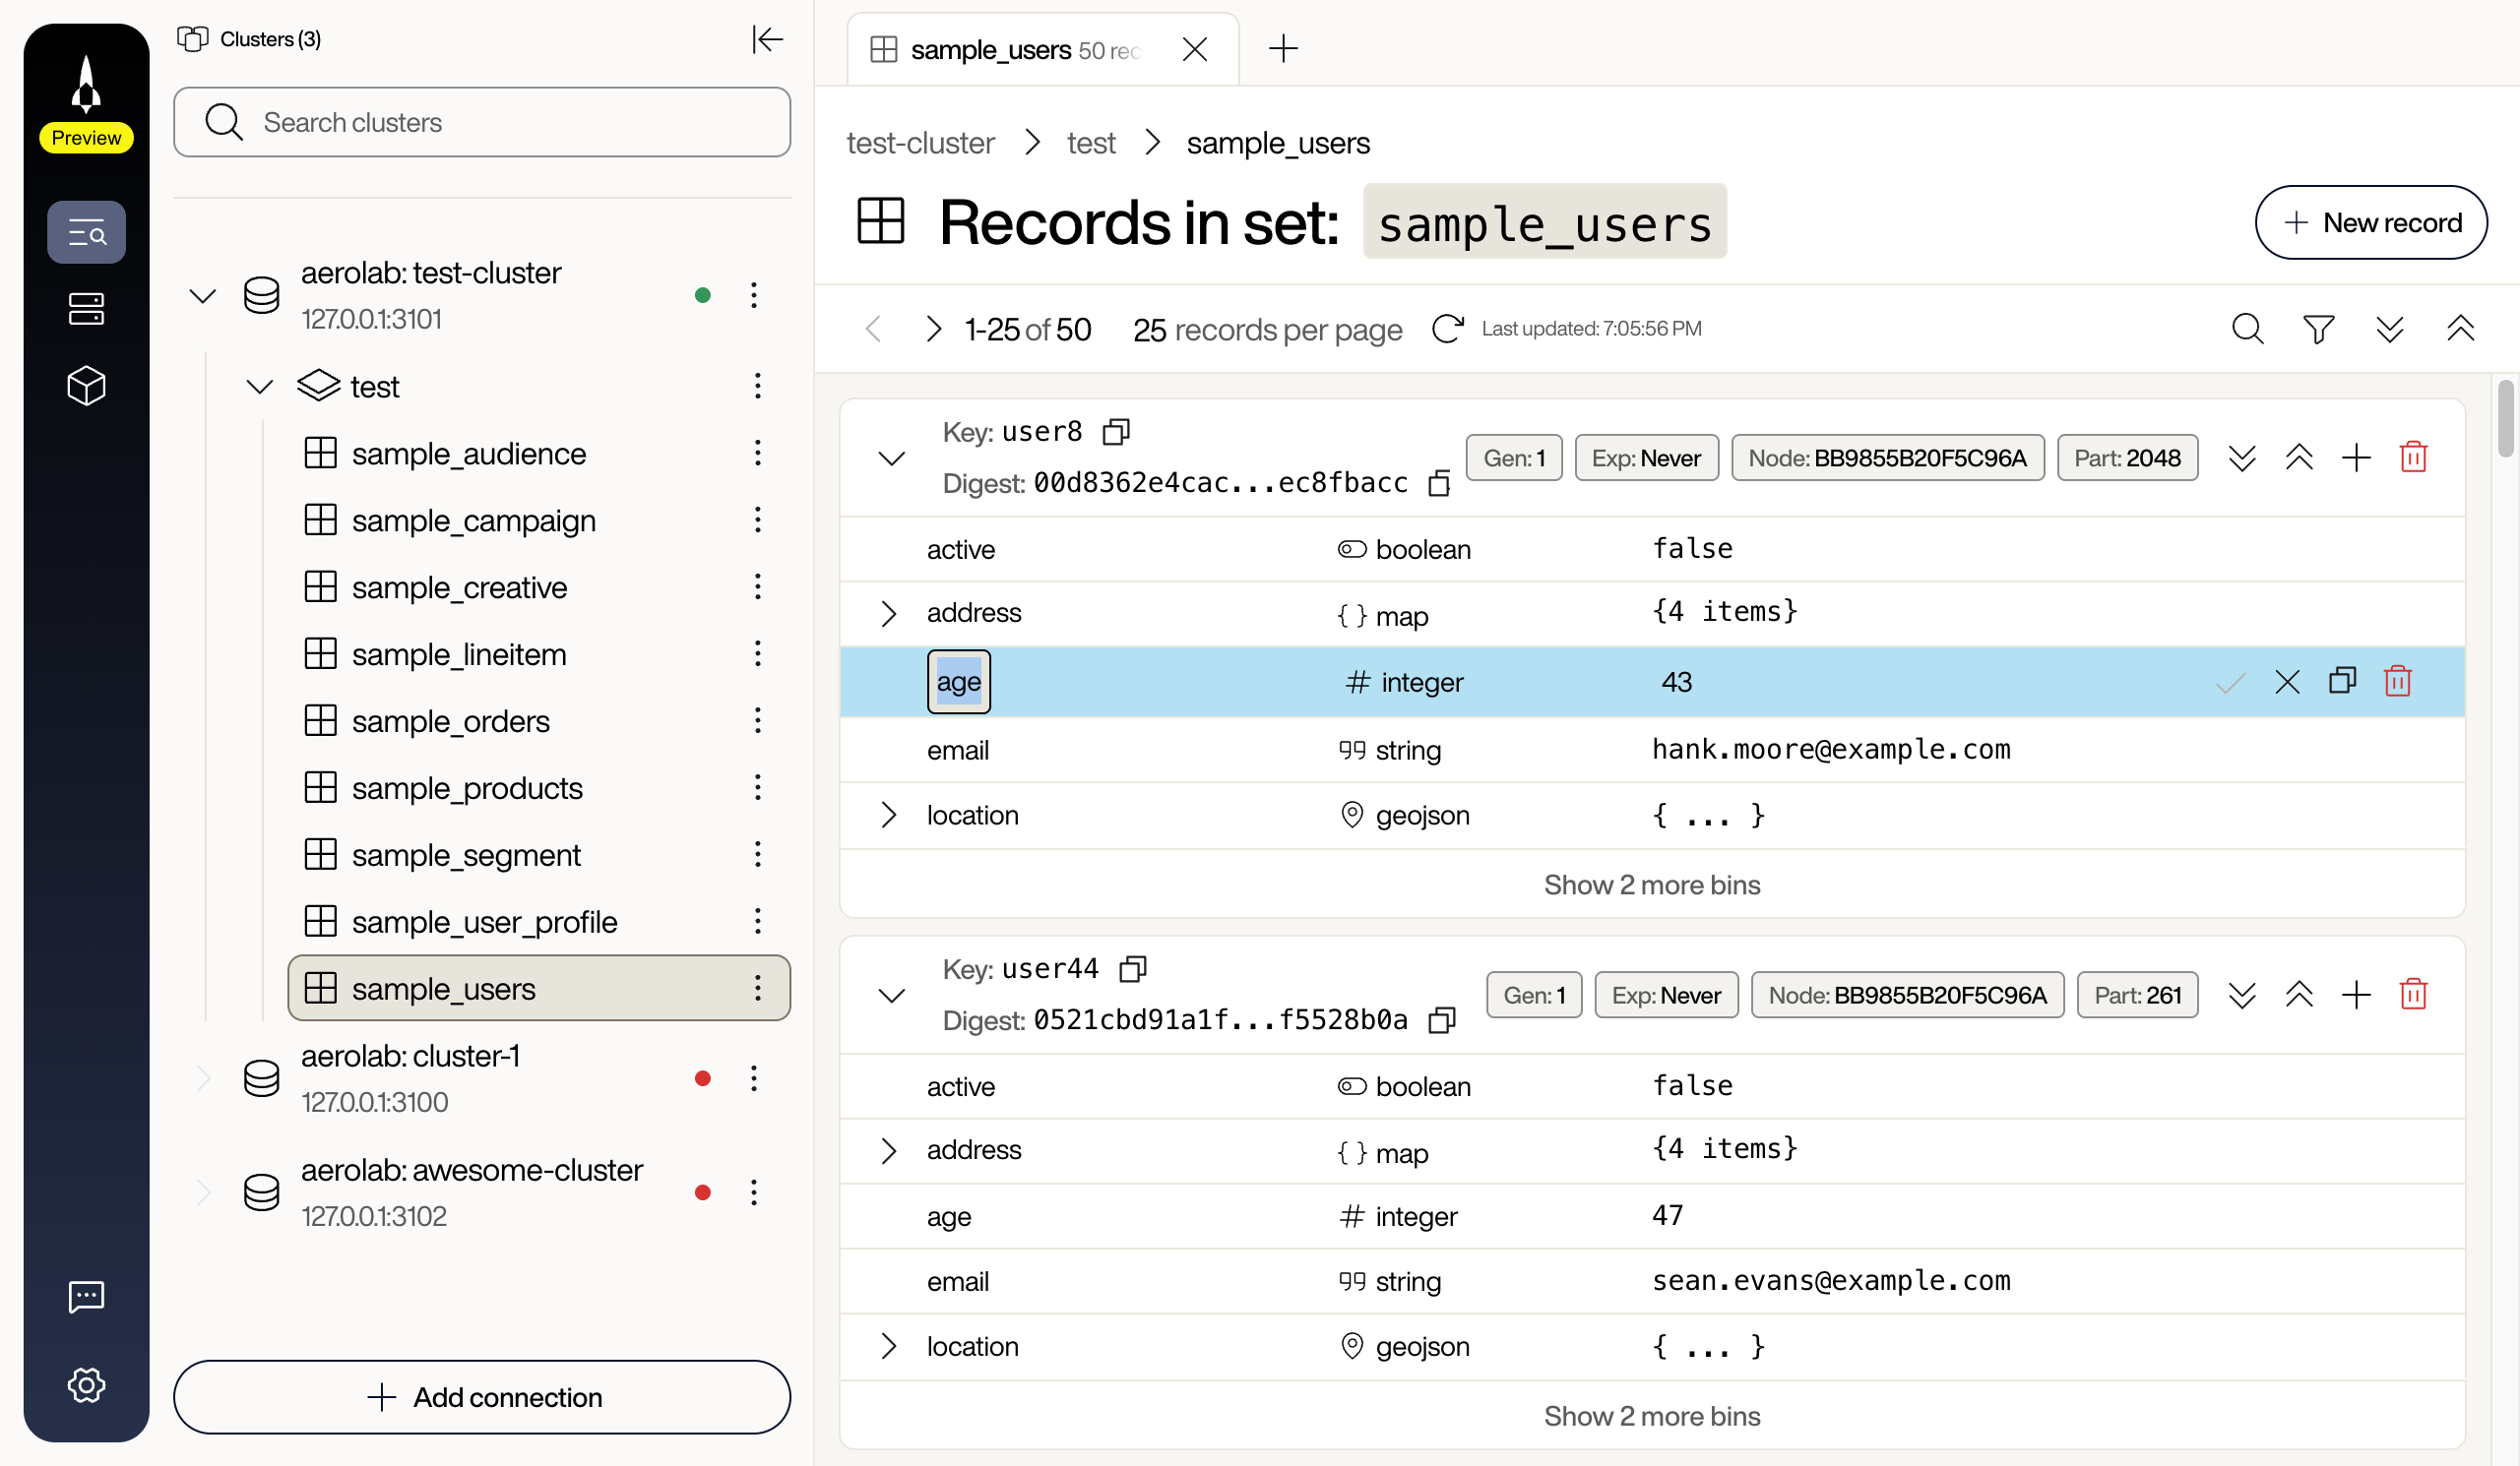Screen dimensions: 2520x1466
Task: Click the age bin name field
Action: [x=958, y=682]
